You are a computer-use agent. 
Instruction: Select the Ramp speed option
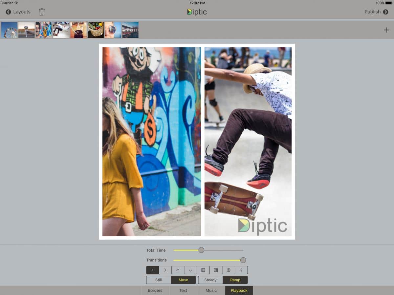point(235,280)
